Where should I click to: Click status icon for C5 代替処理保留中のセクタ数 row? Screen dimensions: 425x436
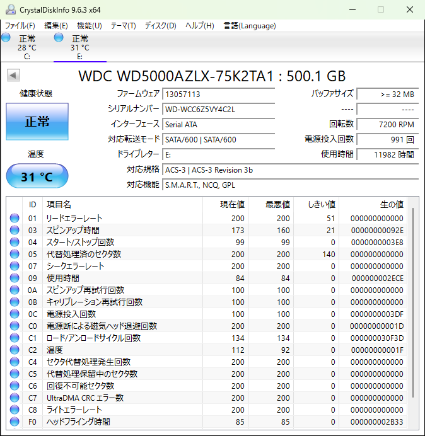coord(15,374)
